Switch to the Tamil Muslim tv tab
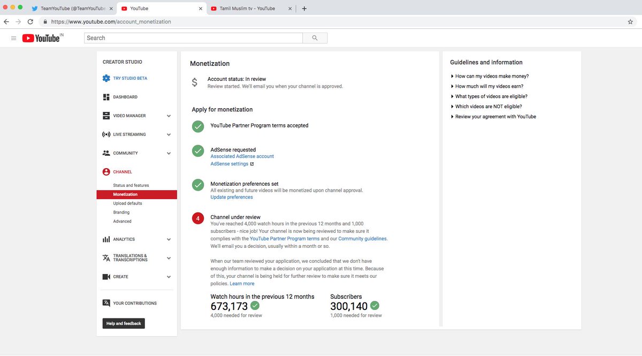The image size is (642, 356). [250, 9]
